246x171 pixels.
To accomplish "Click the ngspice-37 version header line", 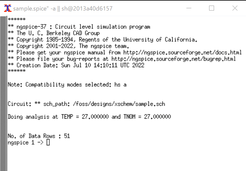I will 79,27.
